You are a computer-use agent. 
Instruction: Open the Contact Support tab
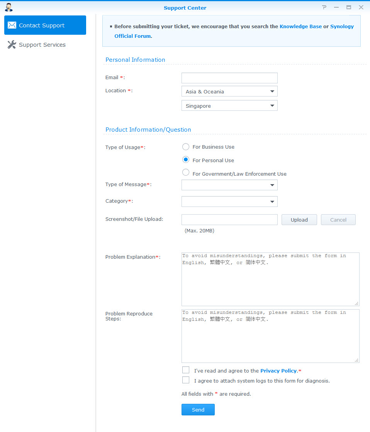tap(45, 25)
